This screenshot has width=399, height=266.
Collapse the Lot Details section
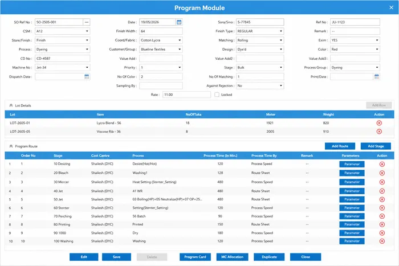(x=11, y=105)
